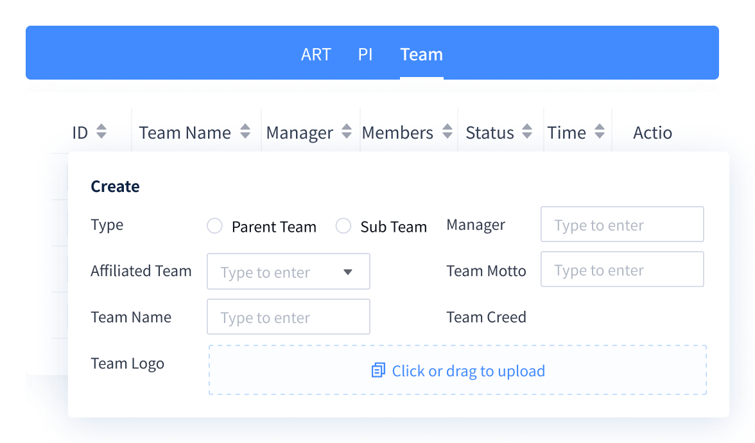The width and height of the screenshot is (755, 443).
Task: Click into the Team Motto field
Action: [x=621, y=270]
